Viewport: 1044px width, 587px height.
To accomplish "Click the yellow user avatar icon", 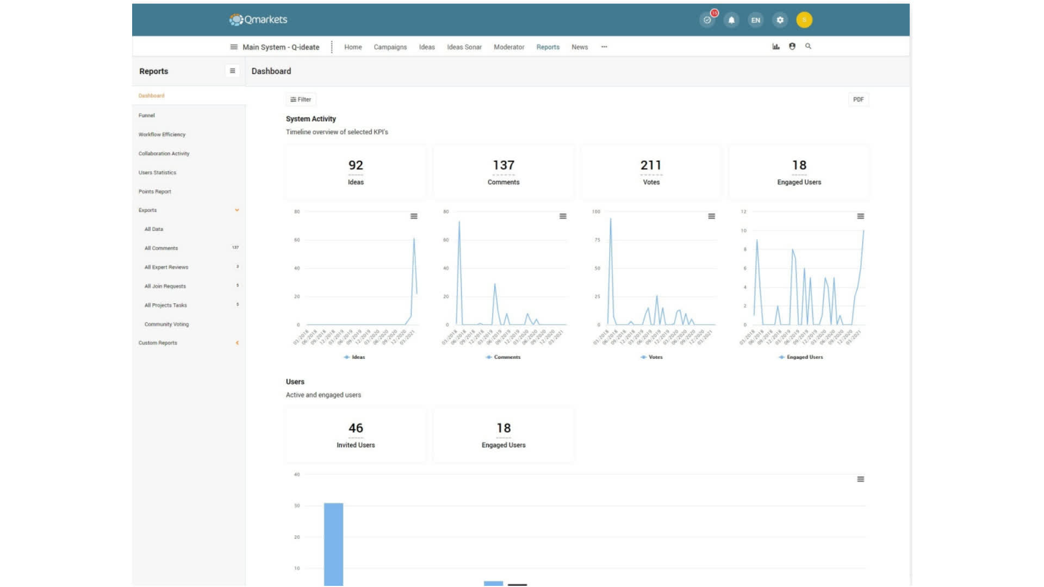I will (x=804, y=20).
